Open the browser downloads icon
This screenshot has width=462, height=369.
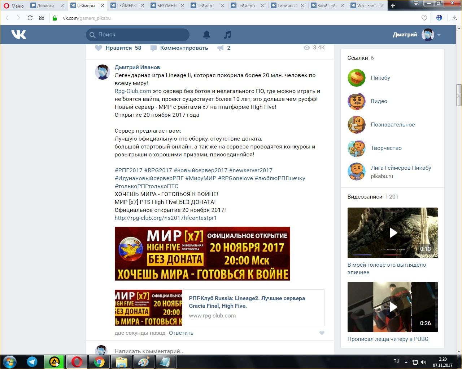tap(454, 18)
